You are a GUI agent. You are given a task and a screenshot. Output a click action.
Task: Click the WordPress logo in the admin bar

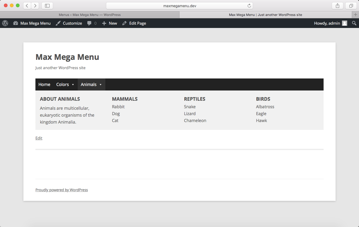point(5,23)
